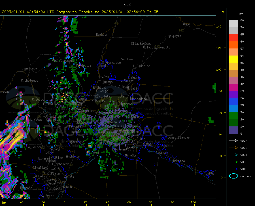The height and width of the screenshot is (206, 255).
Task: Click the 'current' legend label text
Action: tap(246, 176)
